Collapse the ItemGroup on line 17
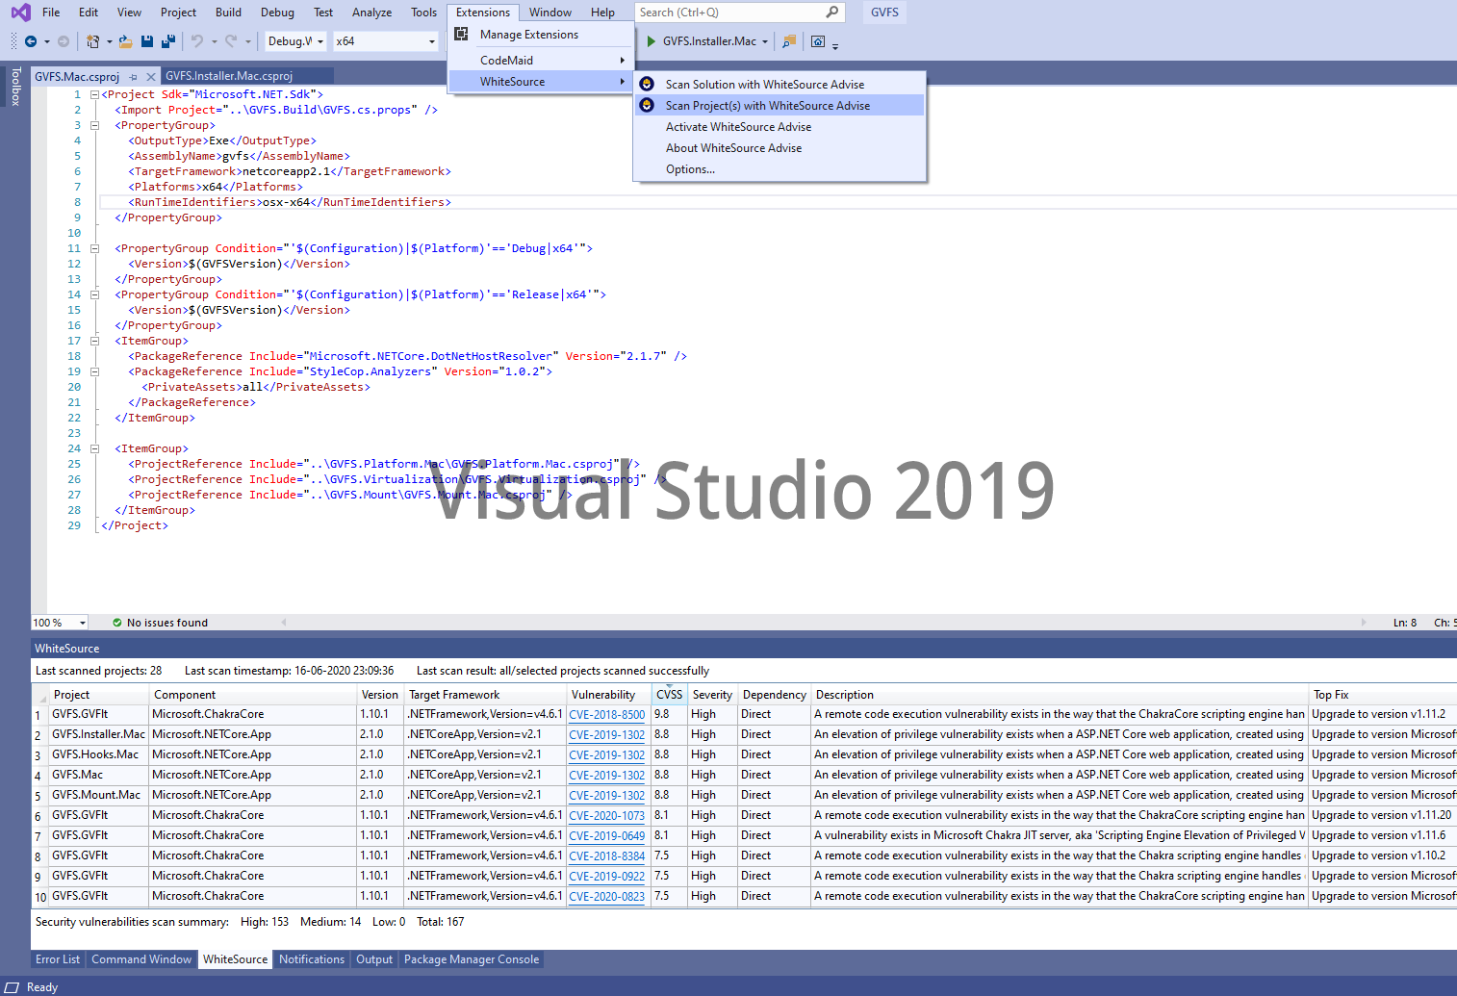Screen dimensions: 1457x996 click(x=94, y=341)
